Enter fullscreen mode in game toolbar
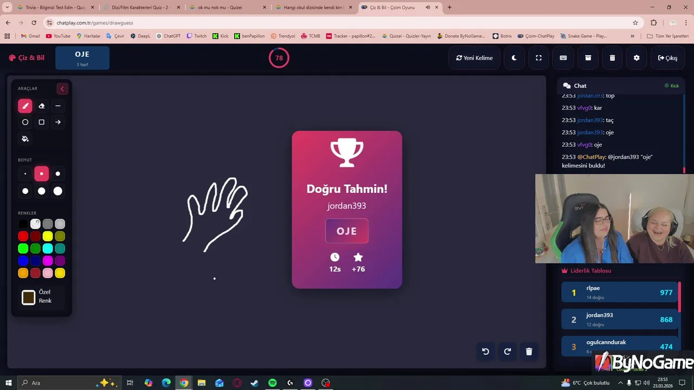Viewport: 694px width, 390px height. [x=538, y=58]
